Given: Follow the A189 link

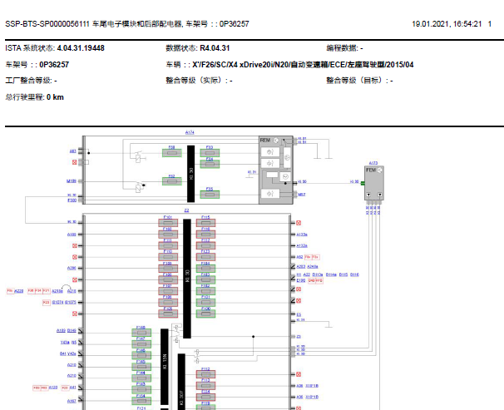Looking at the screenshot, I should [x=61, y=331].
